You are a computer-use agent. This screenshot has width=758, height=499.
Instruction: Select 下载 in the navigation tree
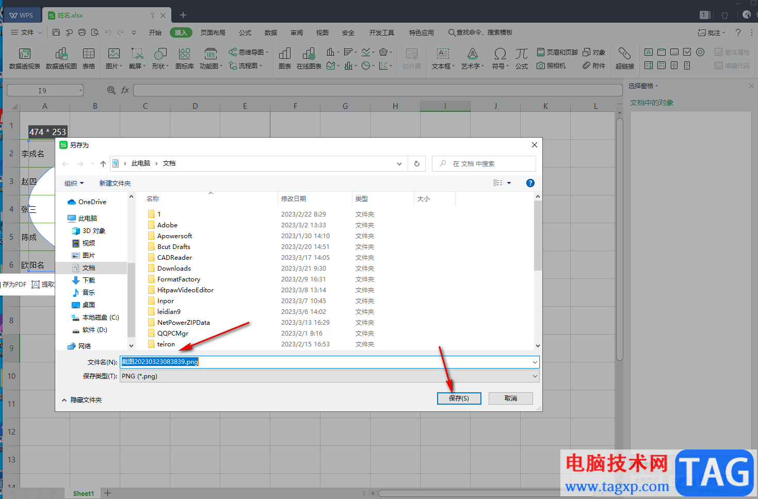89,280
